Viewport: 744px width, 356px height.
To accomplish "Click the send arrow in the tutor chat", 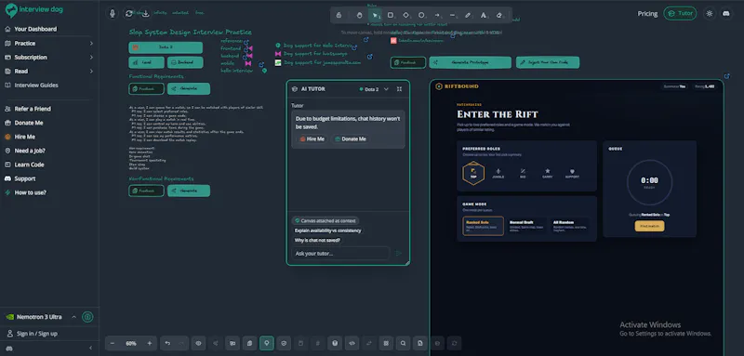I will point(399,253).
